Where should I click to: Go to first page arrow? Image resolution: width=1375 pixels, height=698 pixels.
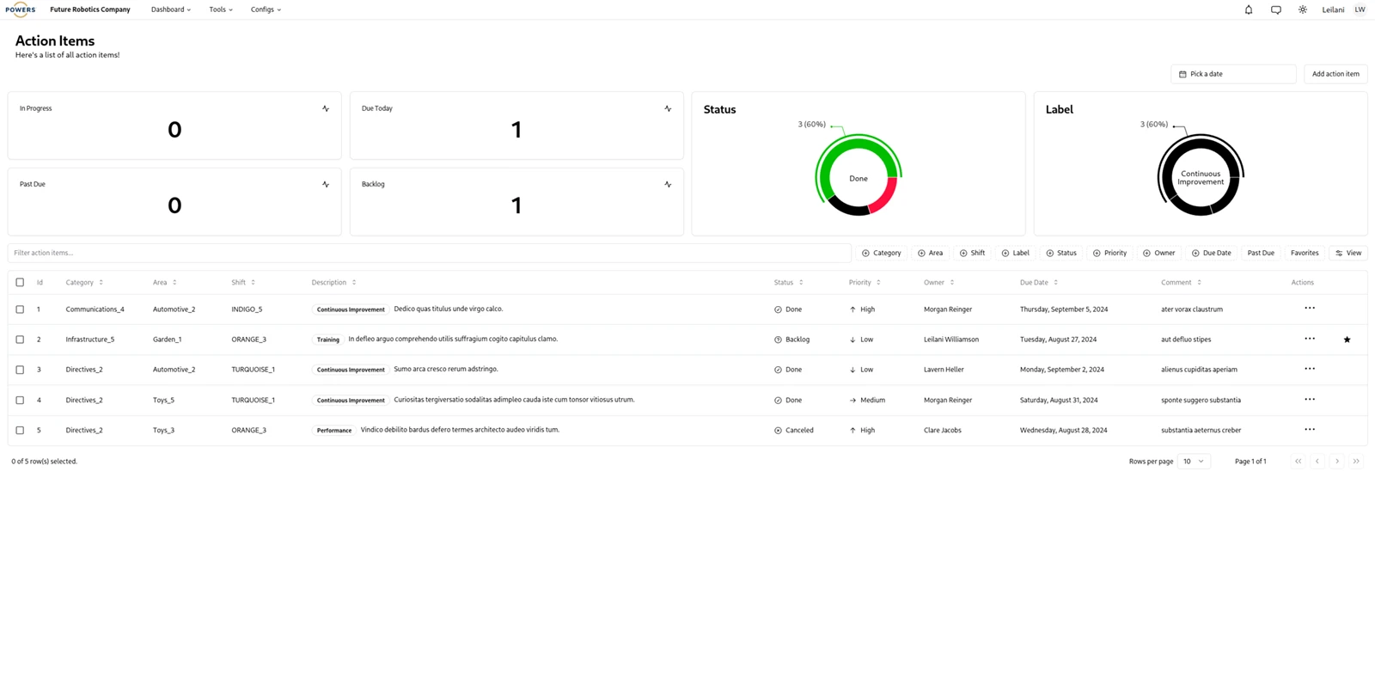click(1299, 462)
